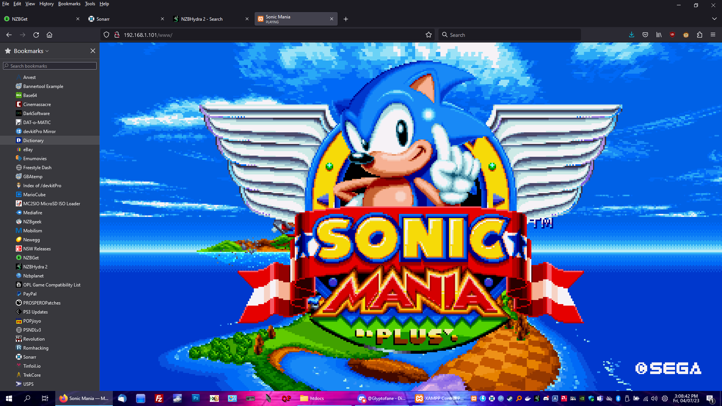Reload the current page
Screen dimensions: 722x406
[36, 35]
